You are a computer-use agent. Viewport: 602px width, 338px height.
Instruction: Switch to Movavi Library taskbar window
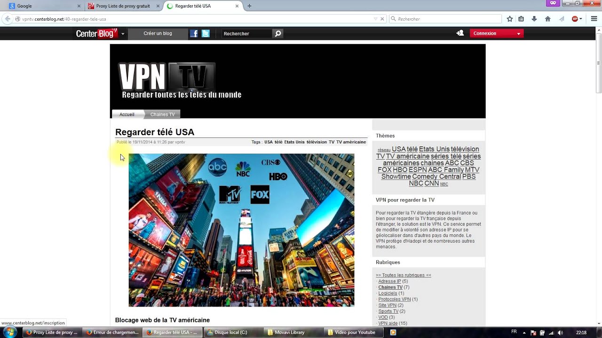click(x=292, y=332)
